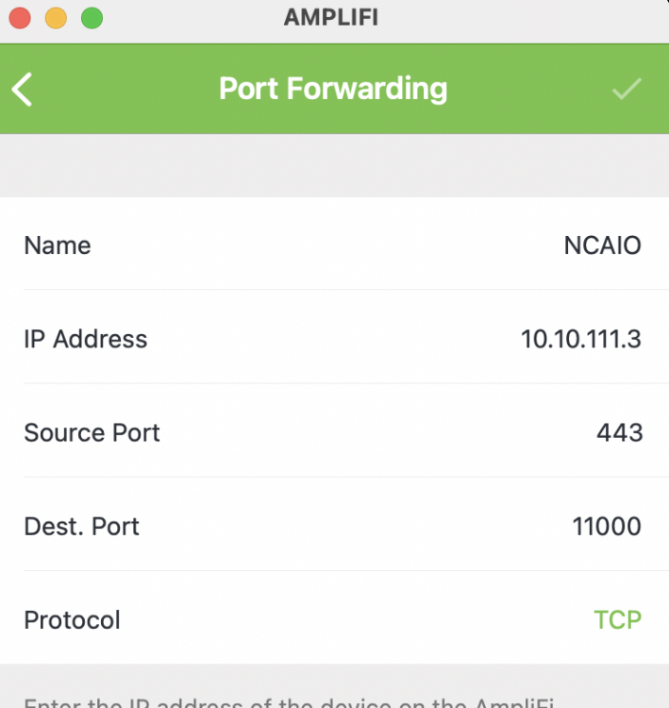Go back using the left chevron arrow
Viewport: 669px width, 708px height.
22,90
